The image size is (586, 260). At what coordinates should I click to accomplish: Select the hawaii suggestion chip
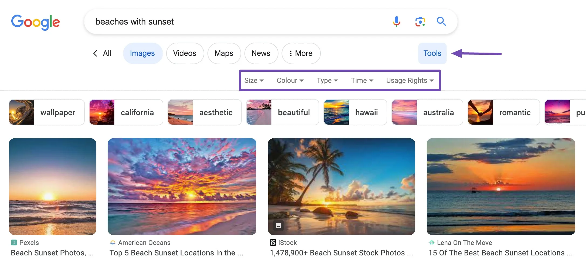pyautogui.click(x=355, y=112)
